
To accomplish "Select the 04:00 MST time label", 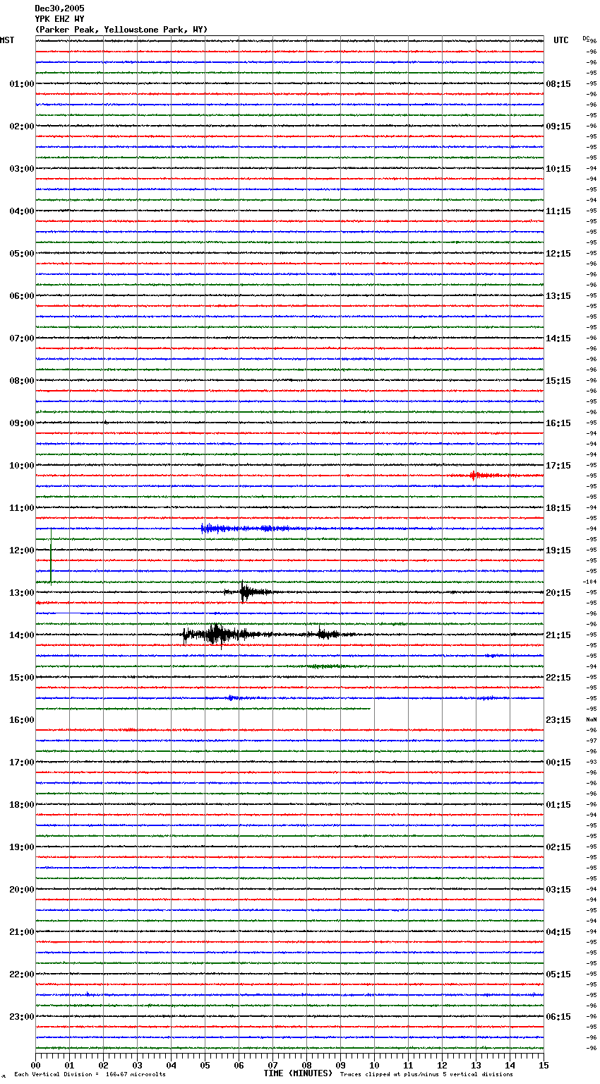I will [x=22, y=211].
